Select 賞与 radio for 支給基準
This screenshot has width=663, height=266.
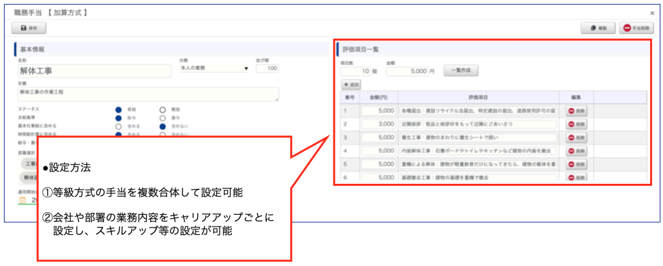coord(163,118)
